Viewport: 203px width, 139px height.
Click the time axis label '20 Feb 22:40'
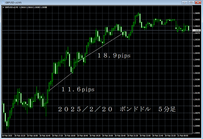(x=158, y=136)
